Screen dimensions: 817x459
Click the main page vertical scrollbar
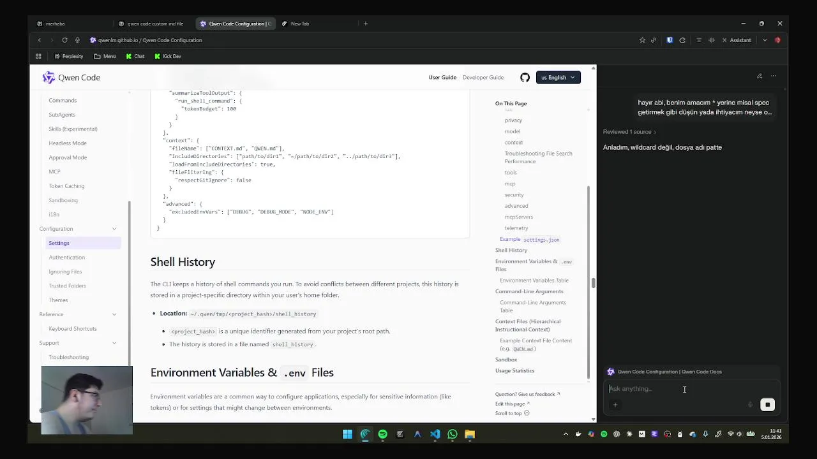coord(594,283)
